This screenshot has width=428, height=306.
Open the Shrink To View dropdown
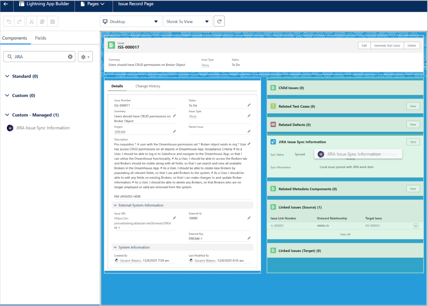[x=188, y=21]
